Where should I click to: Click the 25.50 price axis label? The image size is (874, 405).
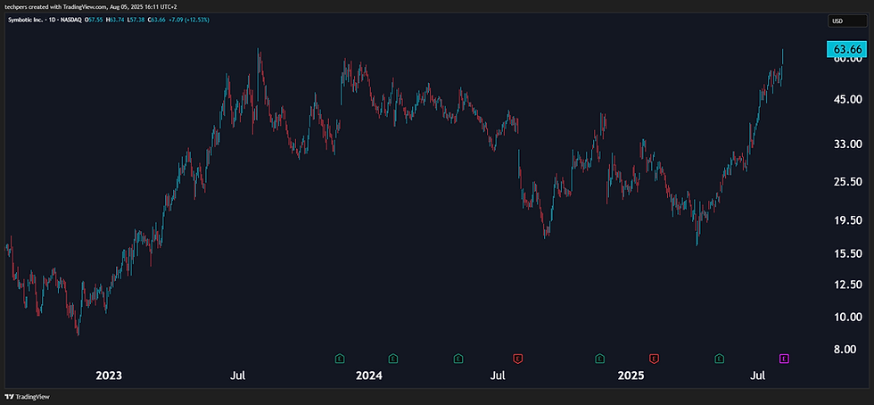click(x=847, y=182)
